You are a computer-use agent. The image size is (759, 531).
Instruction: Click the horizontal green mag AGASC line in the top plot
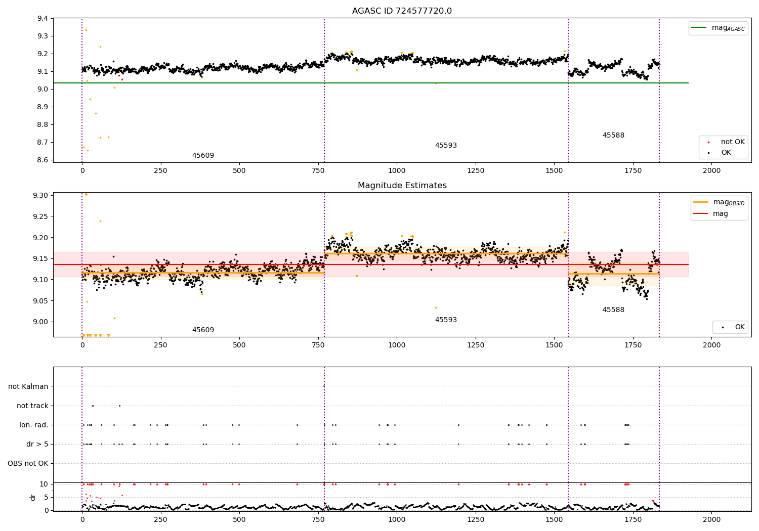[x=370, y=83]
